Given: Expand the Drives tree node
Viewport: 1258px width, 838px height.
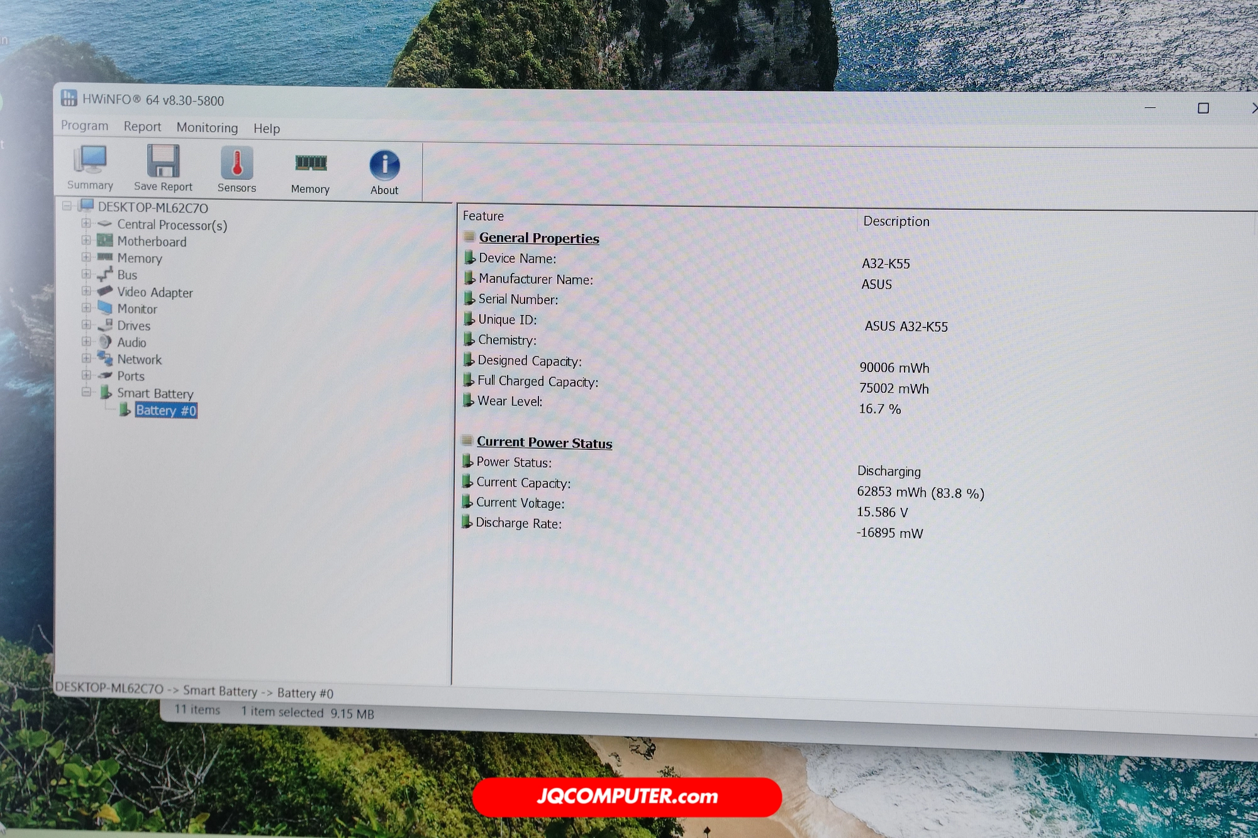Looking at the screenshot, I should tap(86, 324).
